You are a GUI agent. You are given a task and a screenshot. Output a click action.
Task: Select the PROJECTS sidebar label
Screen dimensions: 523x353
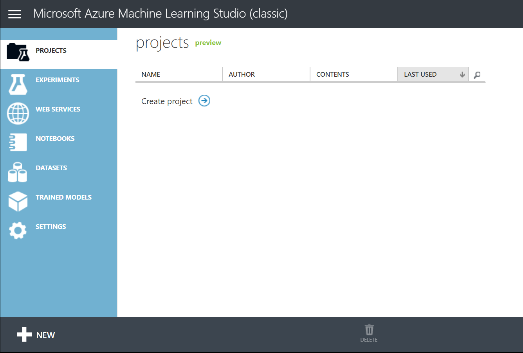[51, 50]
